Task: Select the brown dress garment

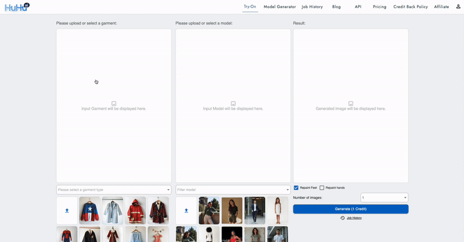Action: coord(113,234)
